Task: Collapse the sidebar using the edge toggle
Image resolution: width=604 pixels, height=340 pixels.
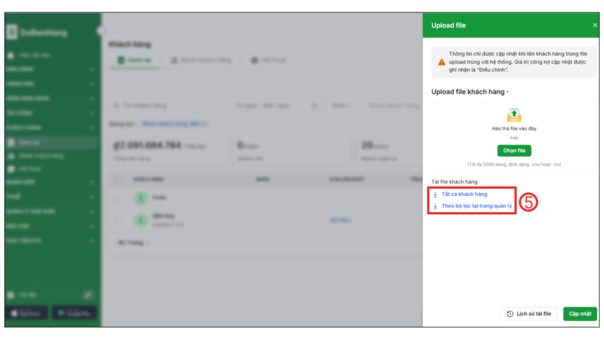Action: pyautogui.click(x=100, y=31)
